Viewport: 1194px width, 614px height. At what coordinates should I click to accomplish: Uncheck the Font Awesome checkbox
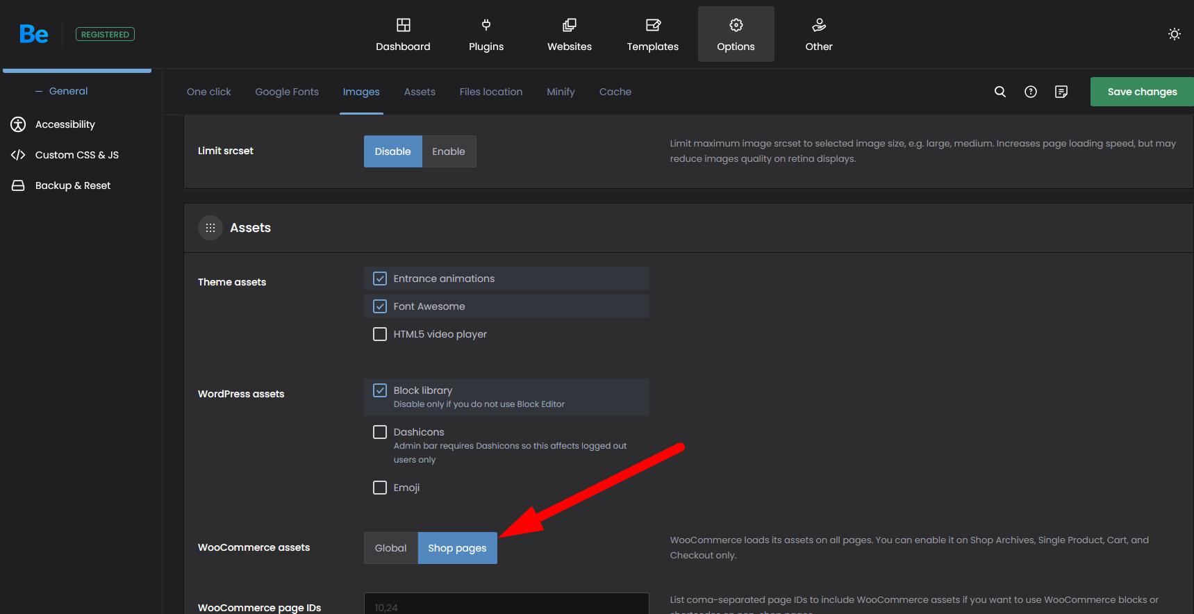380,306
